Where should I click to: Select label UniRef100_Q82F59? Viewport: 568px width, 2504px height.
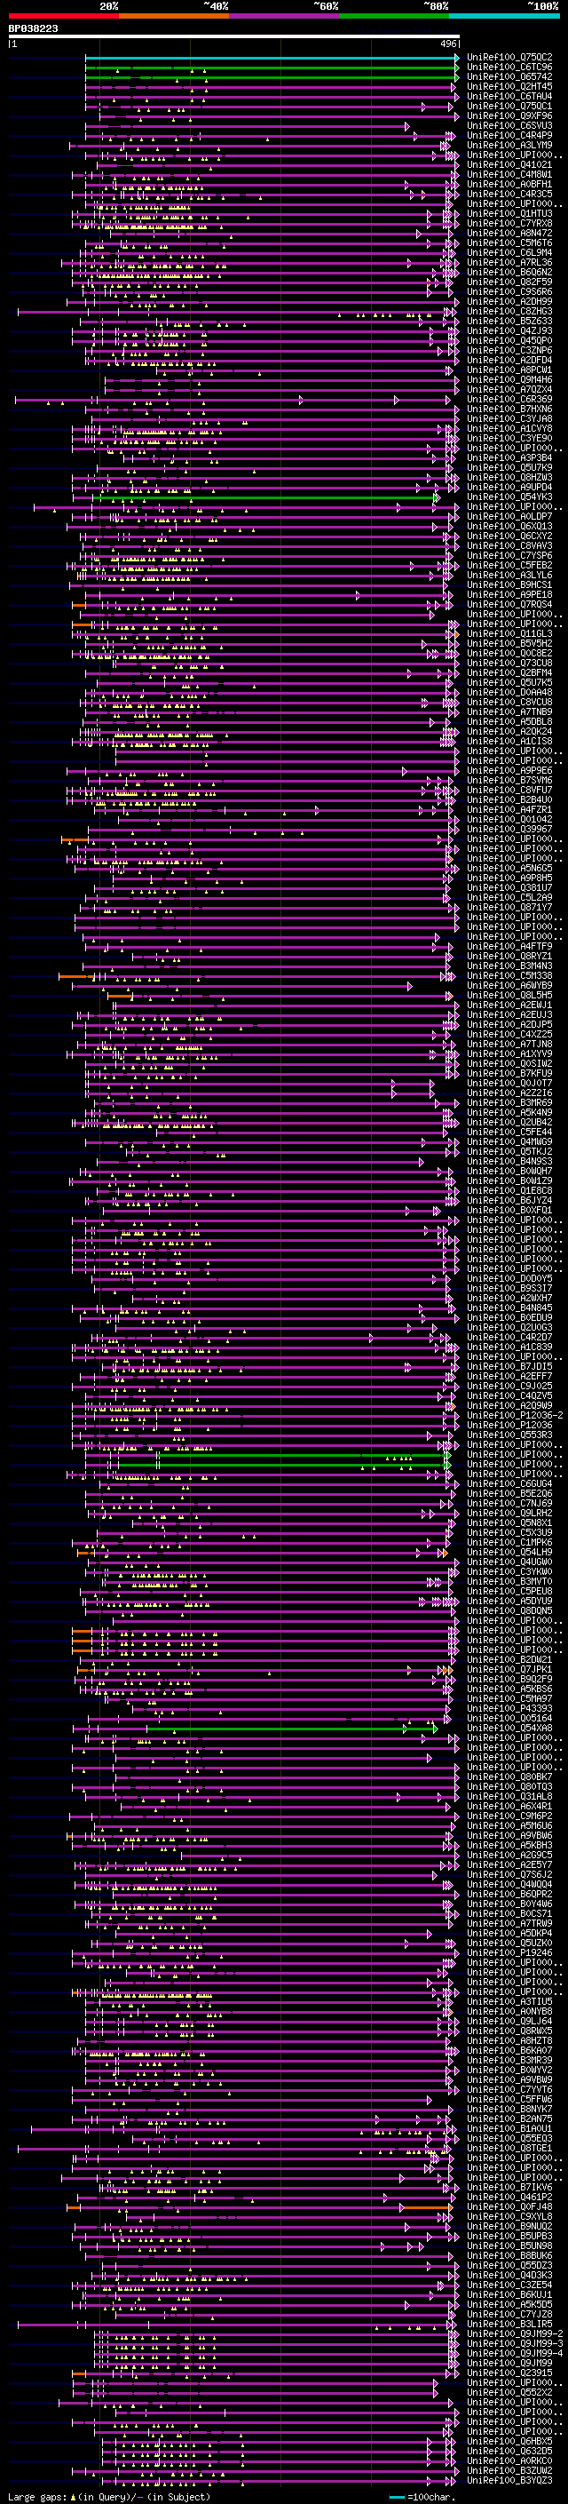coord(509,282)
